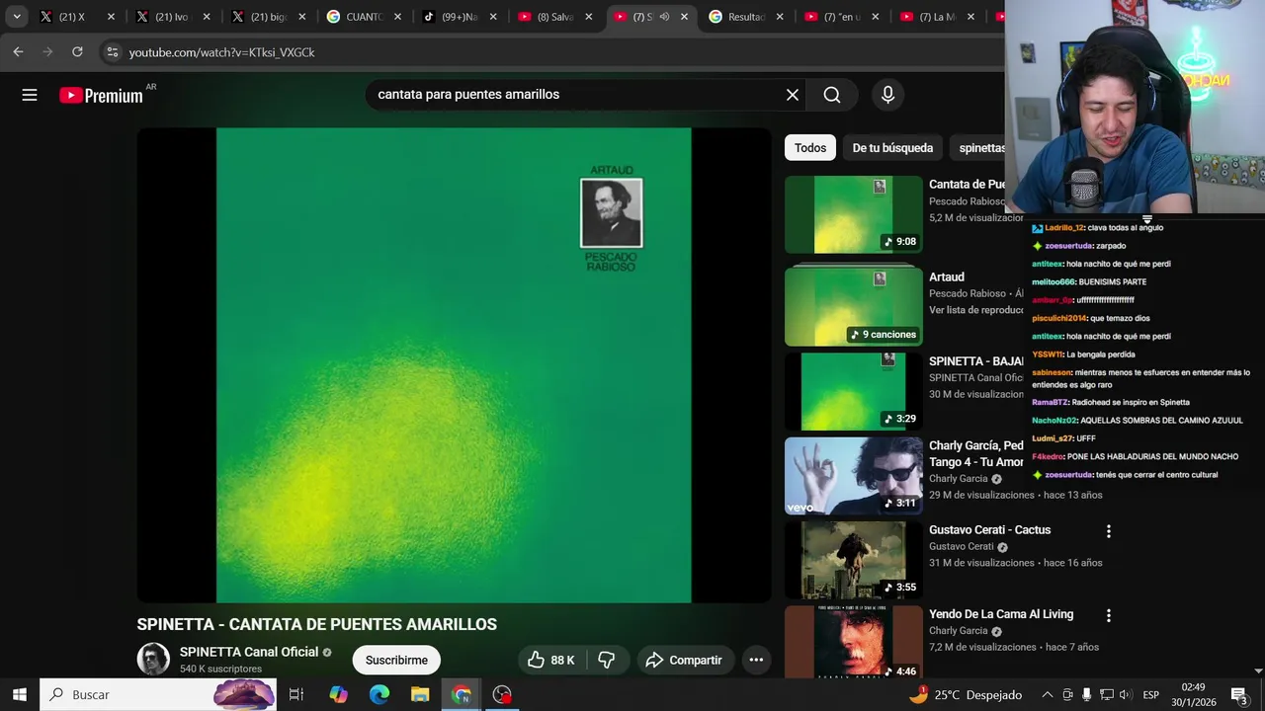This screenshot has width=1265, height=711.
Task: Reload the YouTube page
Action: pos(77,52)
